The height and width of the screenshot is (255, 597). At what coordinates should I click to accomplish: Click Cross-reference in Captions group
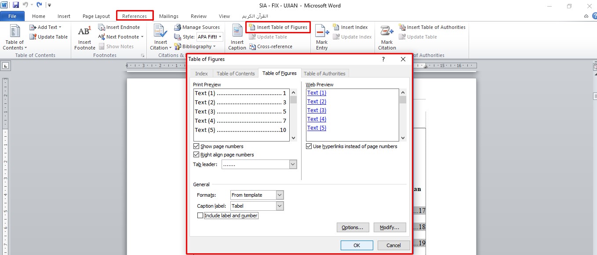pos(271,46)
